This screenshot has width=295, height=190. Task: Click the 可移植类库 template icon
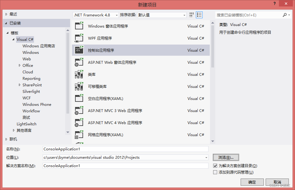tap(79, 86)
